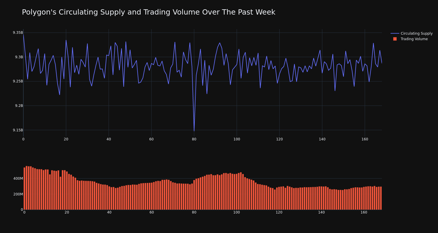Click x-axis tick 40 on volume chart

coord(109,212)
